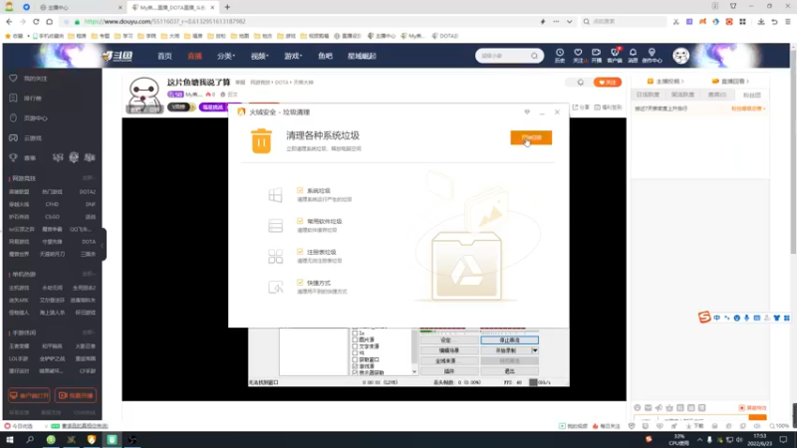Screen dimensions: 797x448
Task: Click the common software junk list icon
Action: click(x=276, y=226)
